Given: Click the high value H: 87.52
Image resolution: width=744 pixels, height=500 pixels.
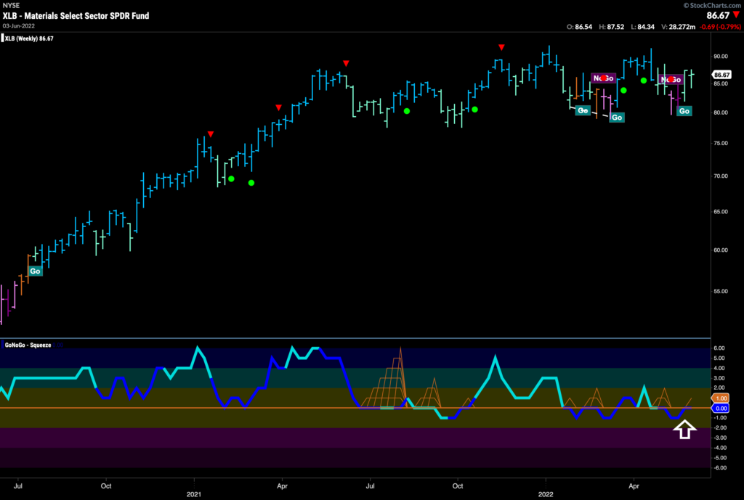Looking at the screenshot, I should pos(612,27).
